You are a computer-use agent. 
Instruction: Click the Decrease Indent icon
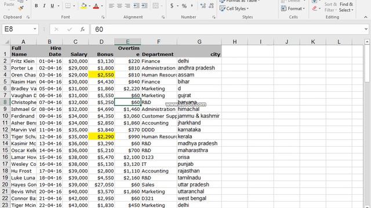tap(136, 6)
